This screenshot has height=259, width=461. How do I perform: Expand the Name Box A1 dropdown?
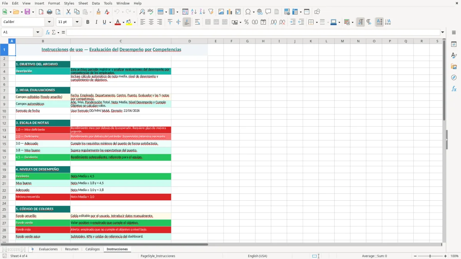(38, 32)
